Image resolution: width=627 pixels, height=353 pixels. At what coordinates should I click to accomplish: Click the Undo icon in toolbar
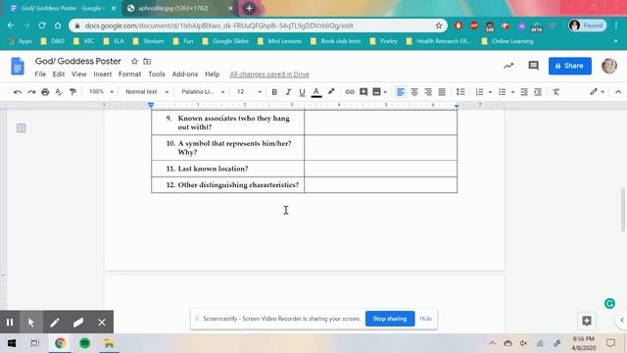[x=18, y=92]
